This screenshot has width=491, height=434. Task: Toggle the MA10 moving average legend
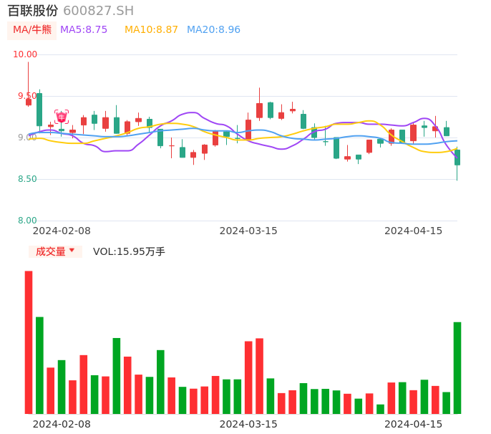[x=151, y=30]
